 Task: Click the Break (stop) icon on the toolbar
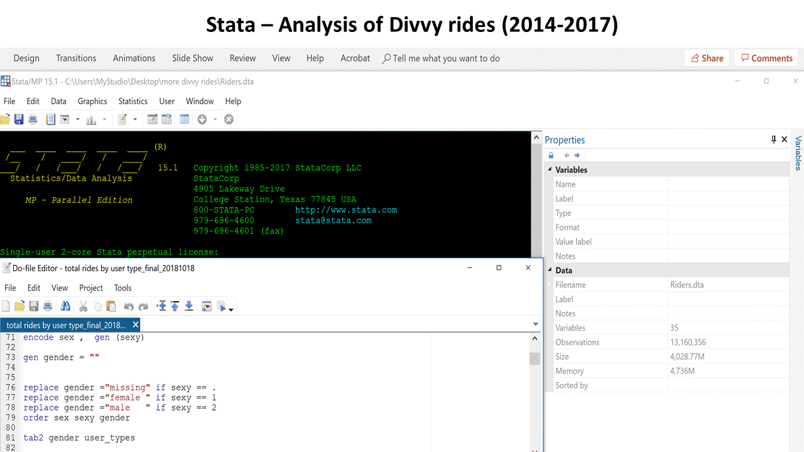click(x=229, y=119)
